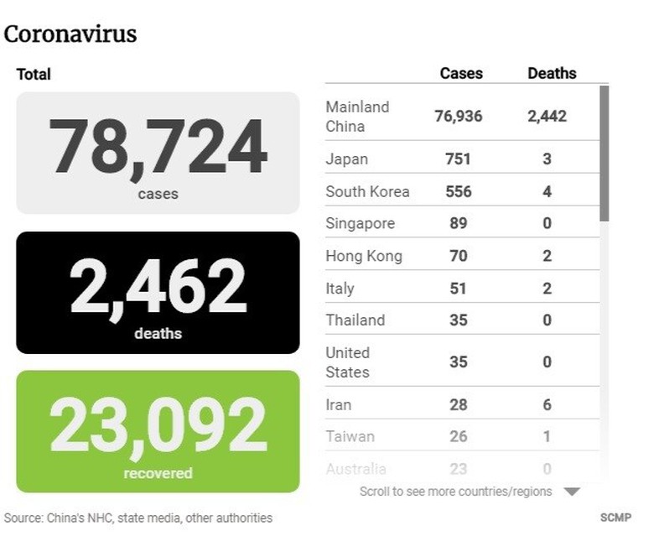Click the Coronavirus heading title
654x557 pixels.
(70, 34)
